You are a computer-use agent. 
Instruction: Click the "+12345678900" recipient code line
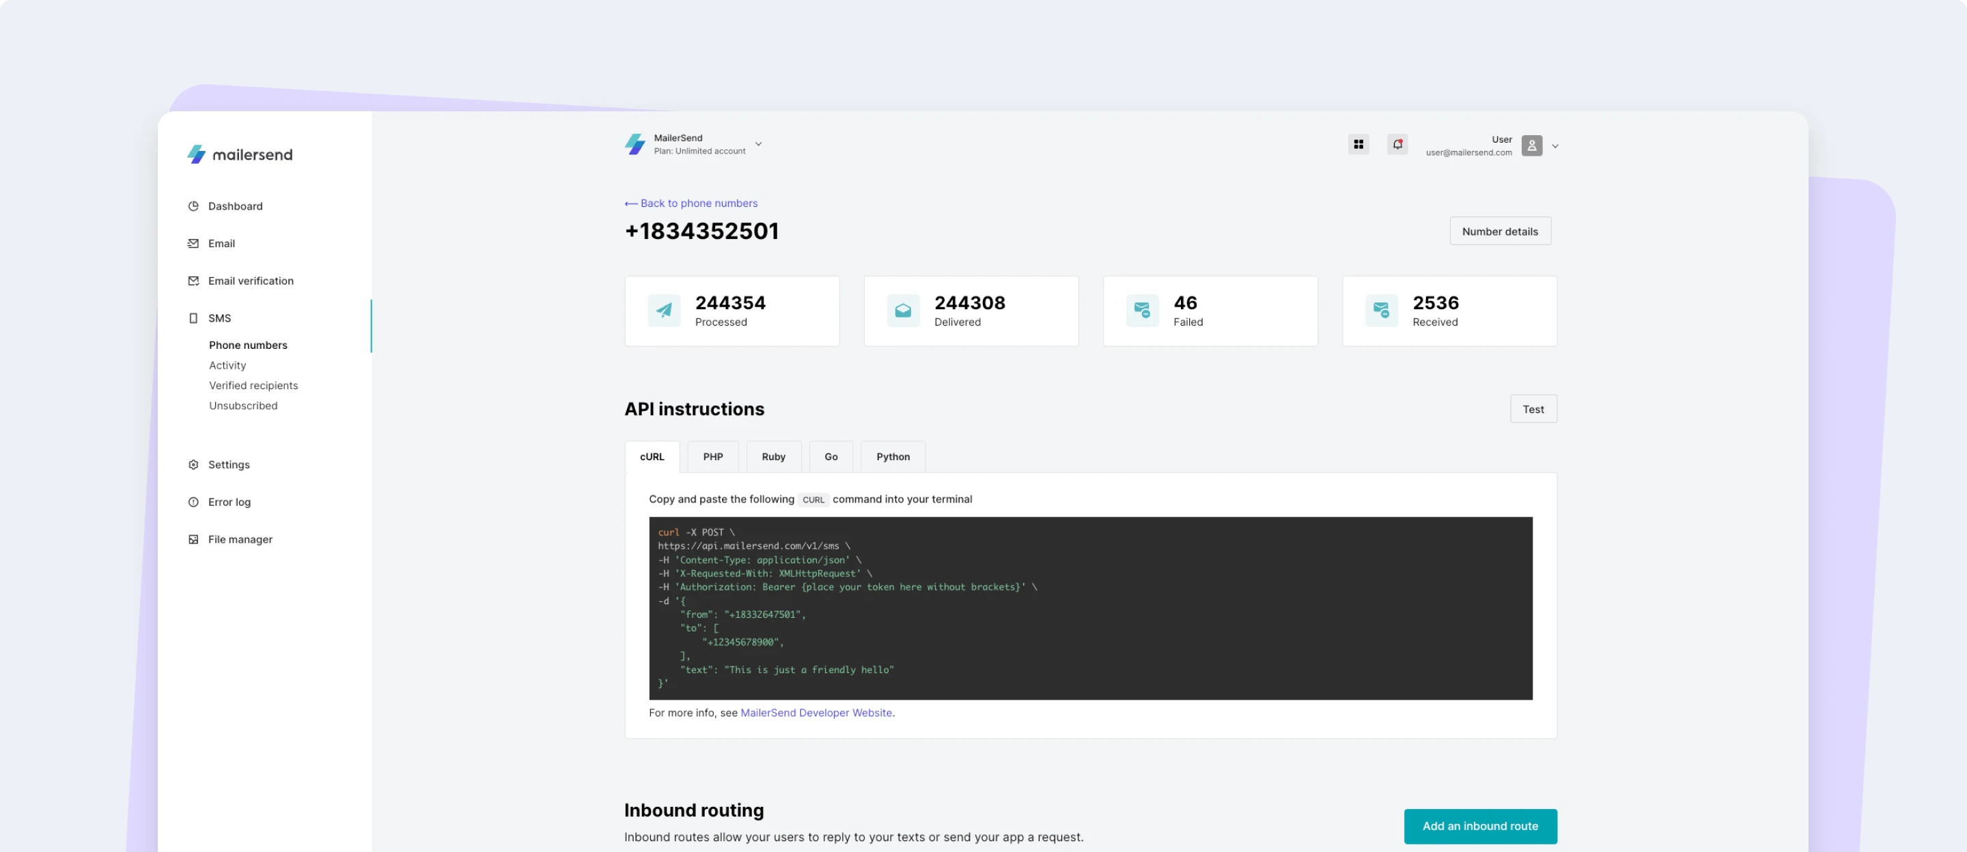[742, 642]
